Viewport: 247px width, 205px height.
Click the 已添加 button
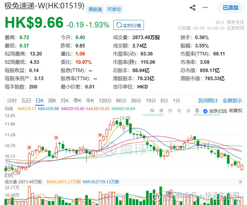(231, 8)
